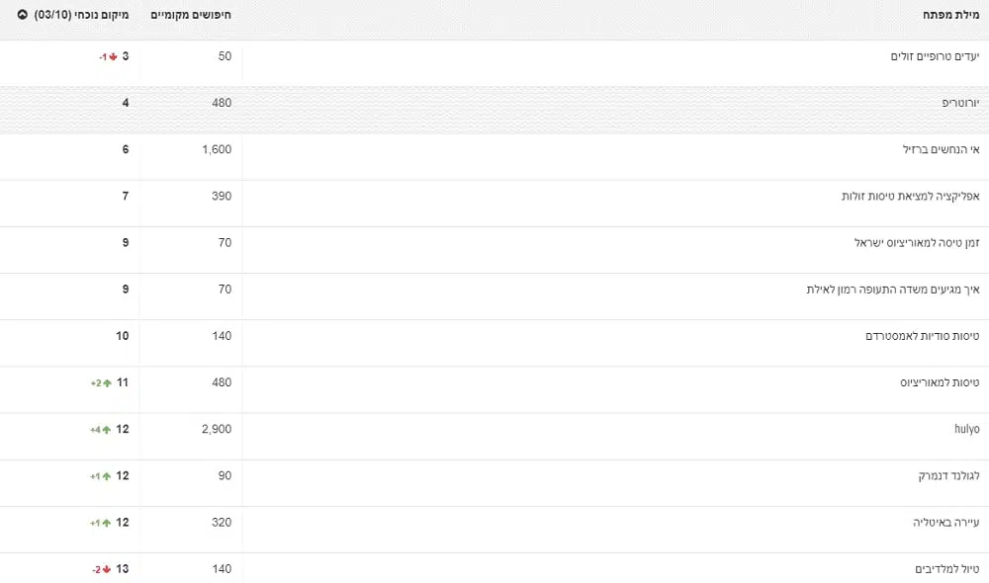Sort by the מילת מפתח column header

(950, 15)
